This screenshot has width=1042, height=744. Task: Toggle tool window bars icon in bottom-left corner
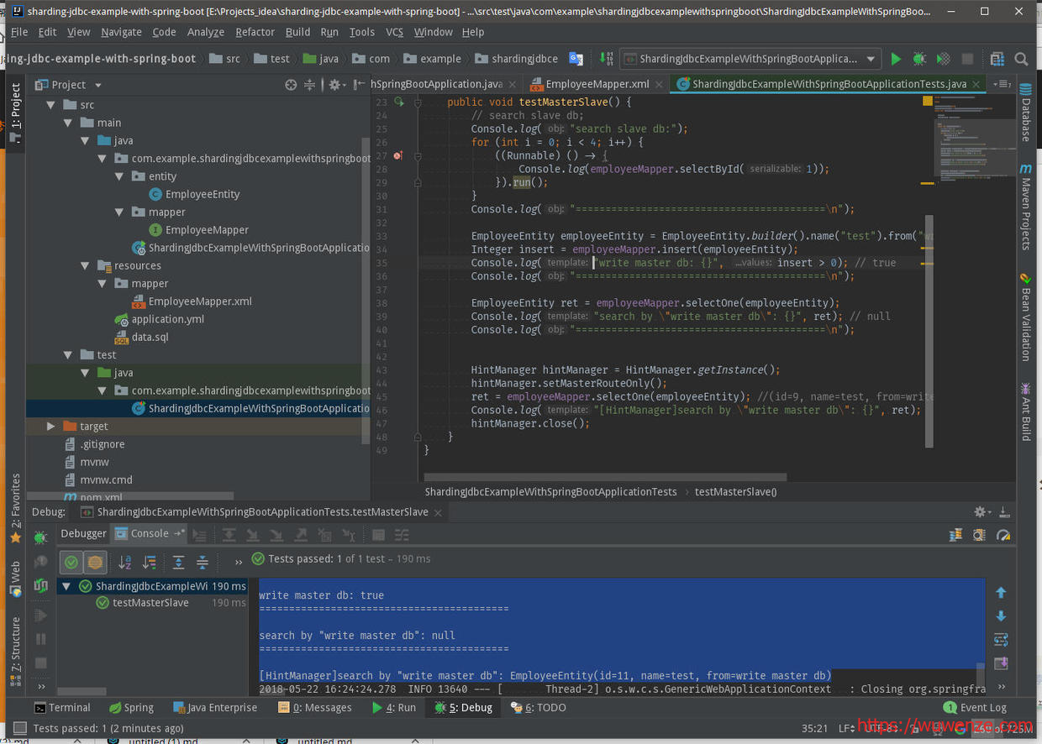[18, 728]
